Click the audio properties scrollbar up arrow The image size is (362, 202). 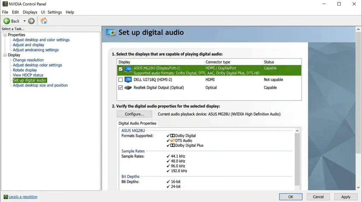click(297, 131)
